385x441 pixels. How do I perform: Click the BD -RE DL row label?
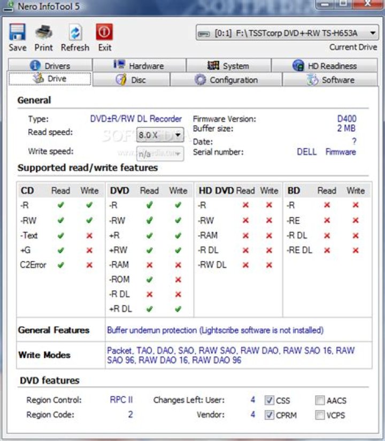coord(299,250)
